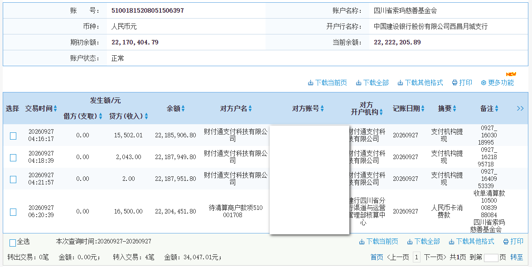Screen dimensions: 532x267
Task: Focus the 到第 page number input
Action: click(491, 257)
